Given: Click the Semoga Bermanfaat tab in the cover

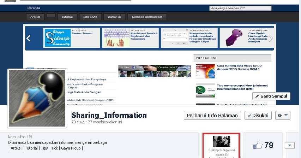Looking at the screenshot, I should (147, 17).
